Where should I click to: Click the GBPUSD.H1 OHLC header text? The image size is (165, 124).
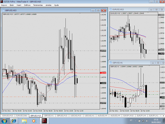(127, 67)
